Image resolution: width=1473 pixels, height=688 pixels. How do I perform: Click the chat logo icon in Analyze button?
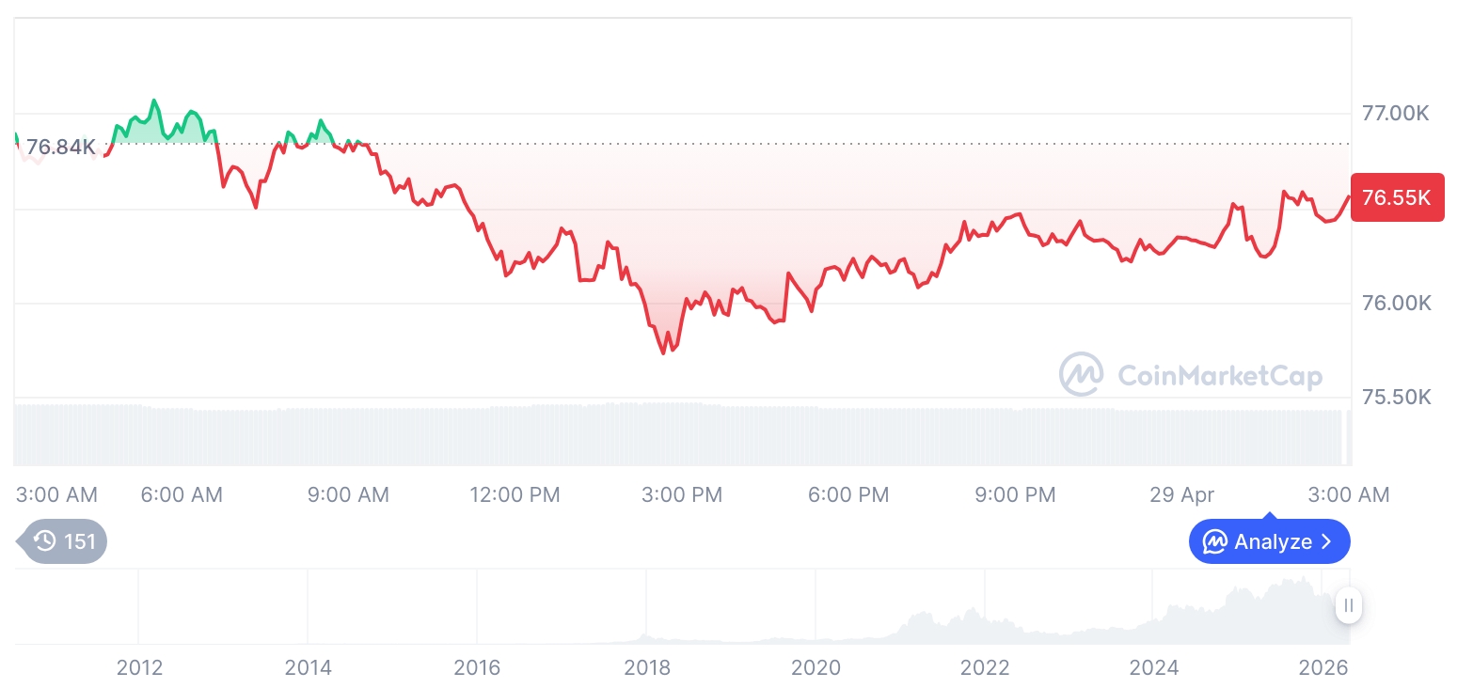point(1214,541)
